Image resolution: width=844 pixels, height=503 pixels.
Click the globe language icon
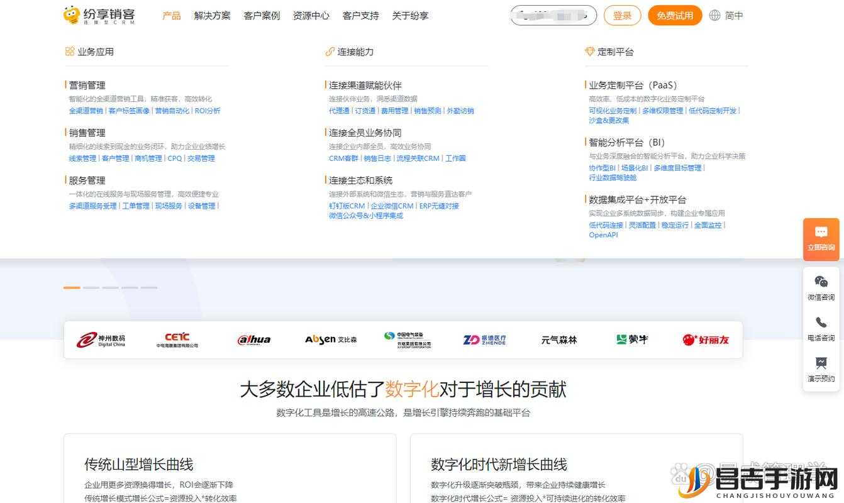[x=714, y=16]
